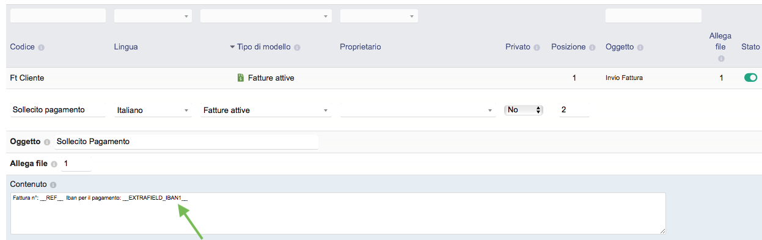Viewport: 762px width, 240px height.
Task: Click the green invoice icon beside Fatture attive
Action: [x=241, y=78]
